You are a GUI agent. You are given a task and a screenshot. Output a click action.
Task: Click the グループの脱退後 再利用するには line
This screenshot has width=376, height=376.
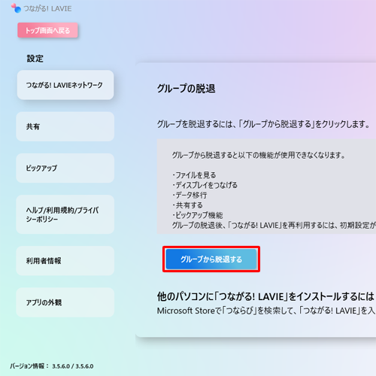pyautogui.click(x=274, y=226)
